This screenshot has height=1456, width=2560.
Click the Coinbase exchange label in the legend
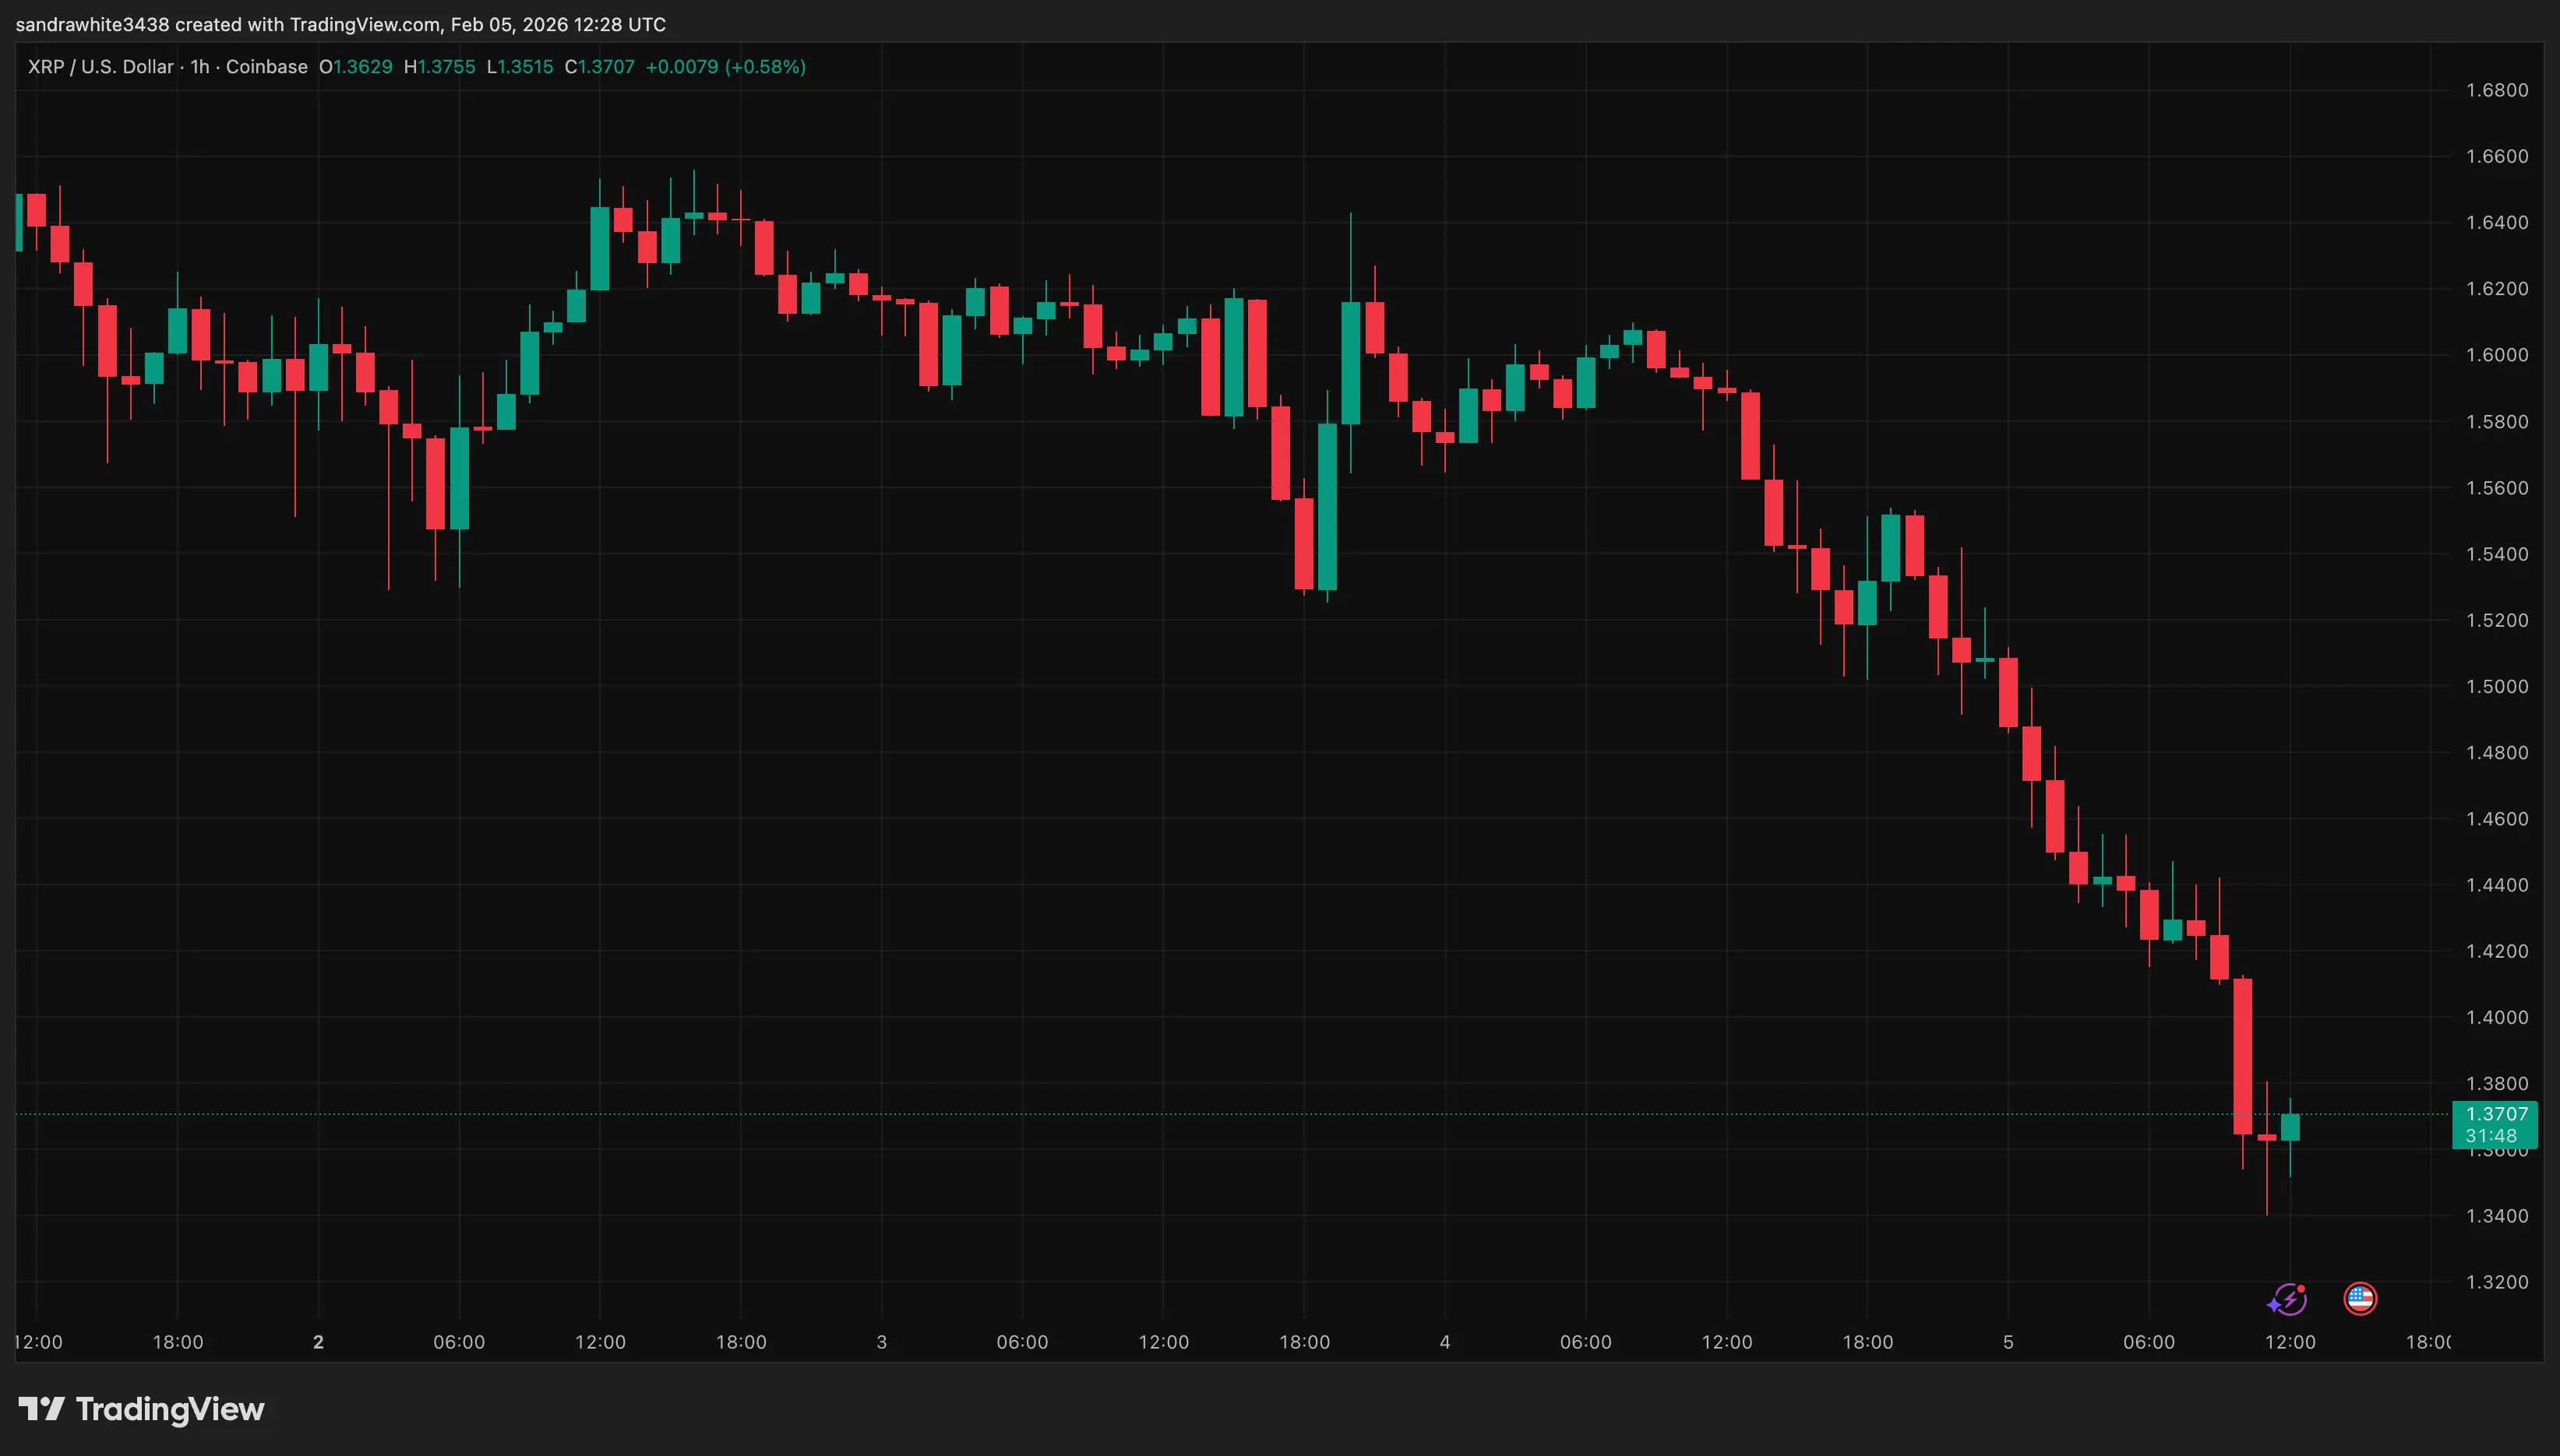pos(266,67)
